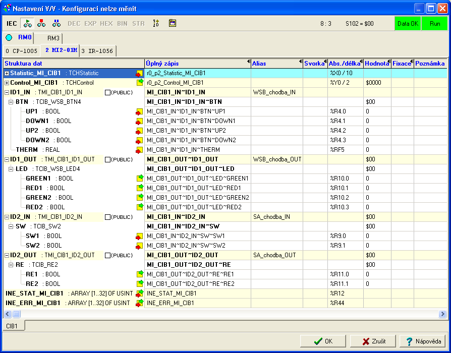Toggle PUBLIC checkbox for ID2_OUT
The image size is (451, 353).
coord(107,255)
